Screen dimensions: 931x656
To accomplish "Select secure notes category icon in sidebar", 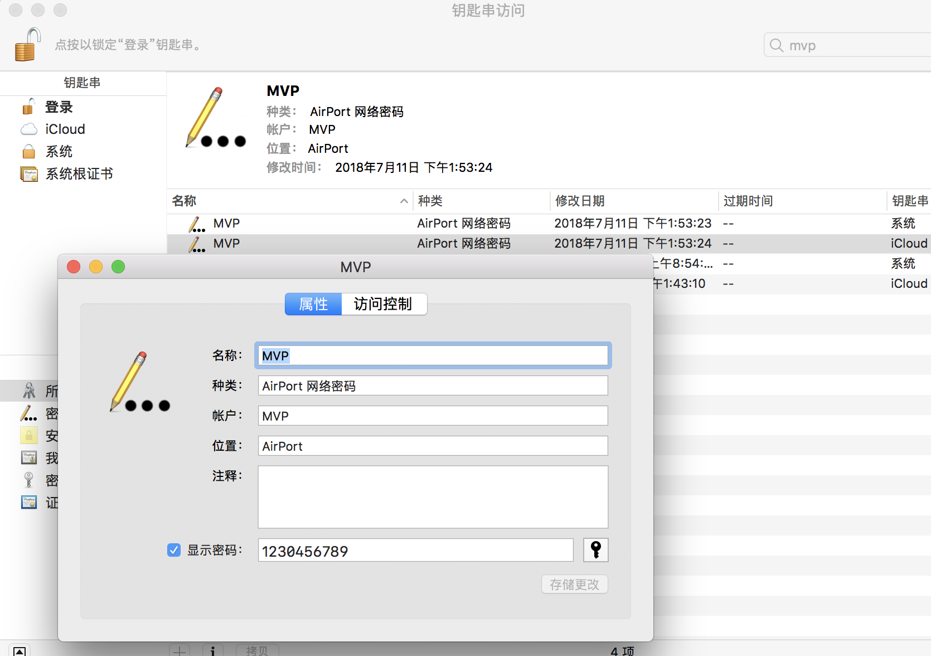I will [x=29, y=436].
